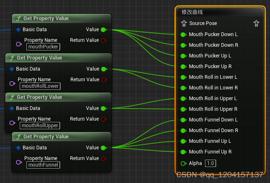This screenshot has height=183, width=270.
Task: Click the Source Pose output pin icon
Action: (x=256, y=23)
